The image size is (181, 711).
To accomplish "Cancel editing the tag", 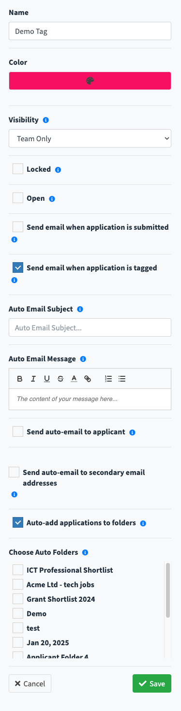I will click(x=30, y=683).
